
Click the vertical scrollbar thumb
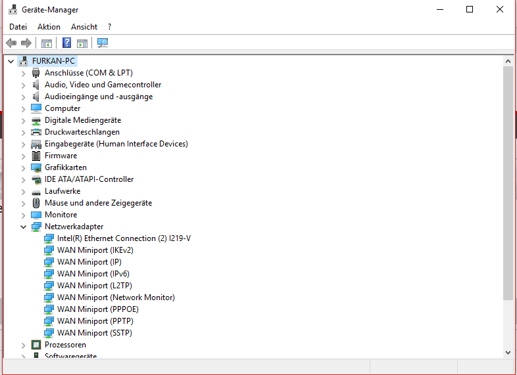(508, 183)
